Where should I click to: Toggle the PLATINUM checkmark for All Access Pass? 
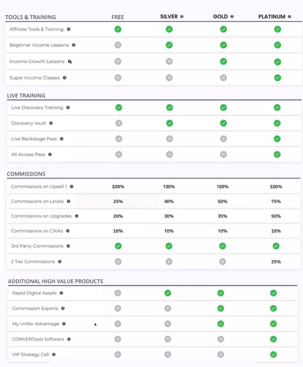(x=277, y=154)
